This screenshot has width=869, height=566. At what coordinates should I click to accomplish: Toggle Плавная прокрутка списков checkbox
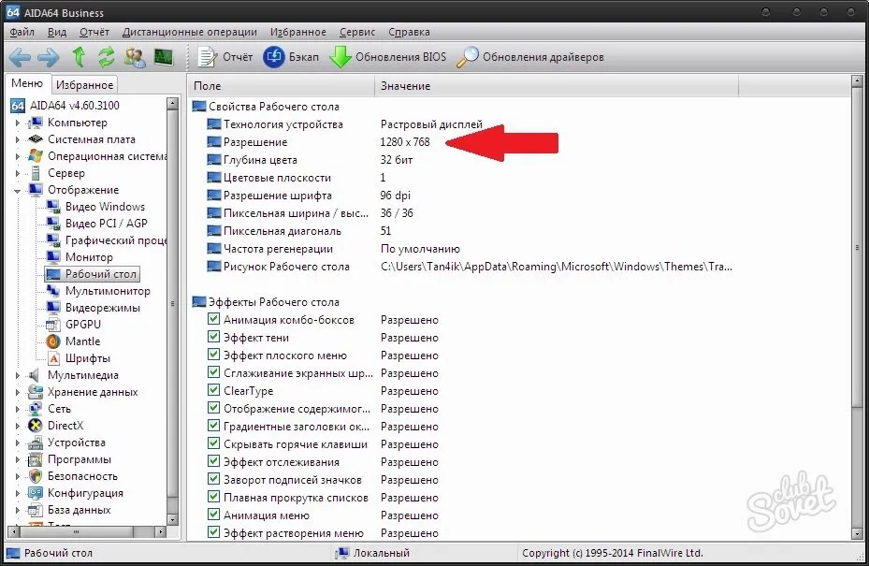213,496
